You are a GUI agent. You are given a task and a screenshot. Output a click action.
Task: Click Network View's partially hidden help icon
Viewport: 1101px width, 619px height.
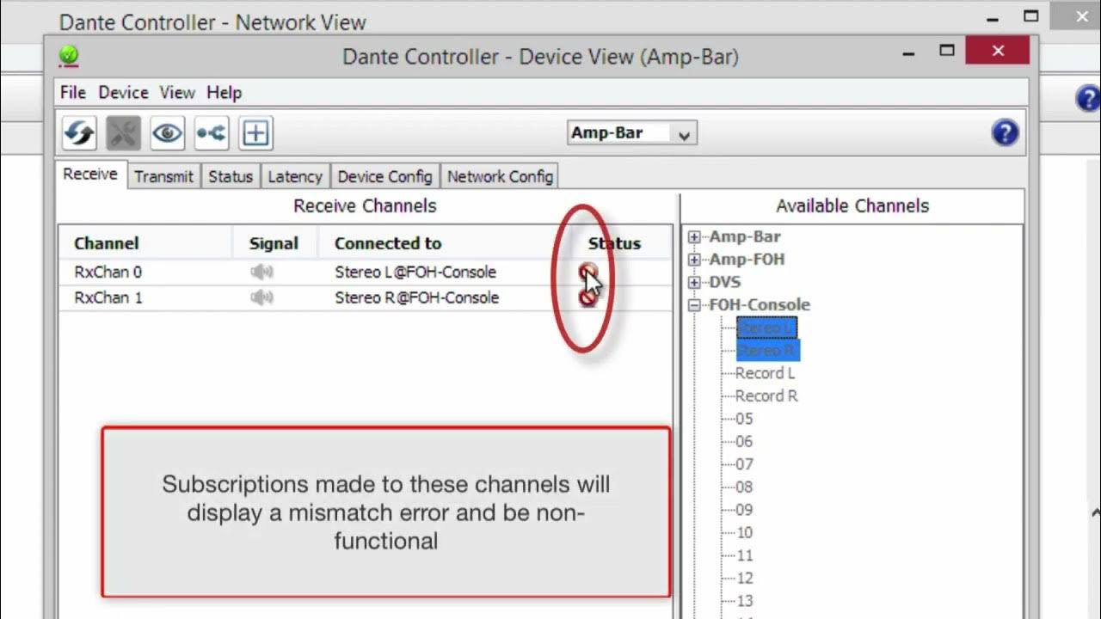tap(1089, 98)
